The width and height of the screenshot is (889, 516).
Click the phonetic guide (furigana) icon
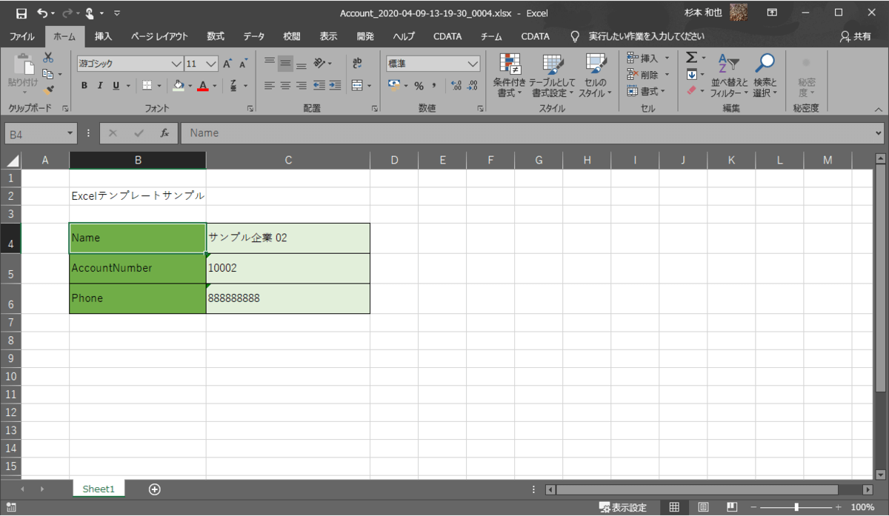tap(233, 86)
